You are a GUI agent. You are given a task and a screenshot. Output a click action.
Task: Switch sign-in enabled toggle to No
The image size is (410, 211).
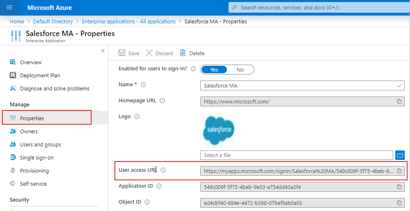tap(240, 70)
